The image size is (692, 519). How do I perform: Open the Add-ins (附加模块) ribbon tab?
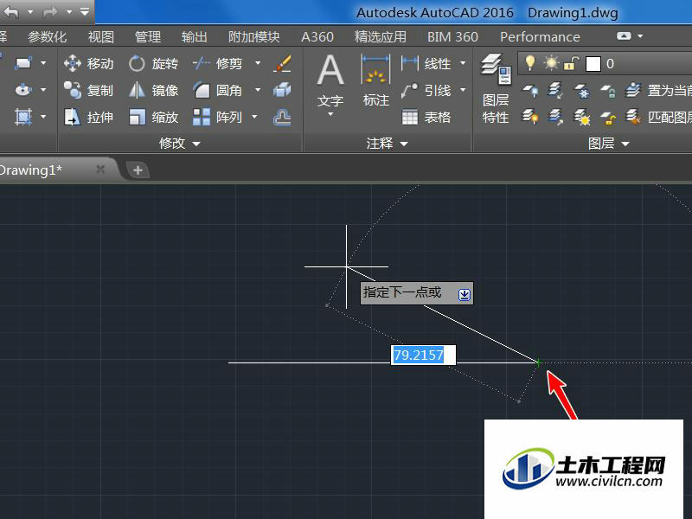pos(253,36)
